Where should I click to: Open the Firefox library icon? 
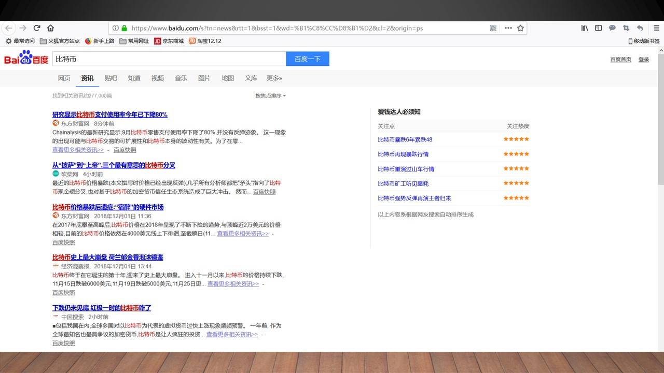click(585, 28)
